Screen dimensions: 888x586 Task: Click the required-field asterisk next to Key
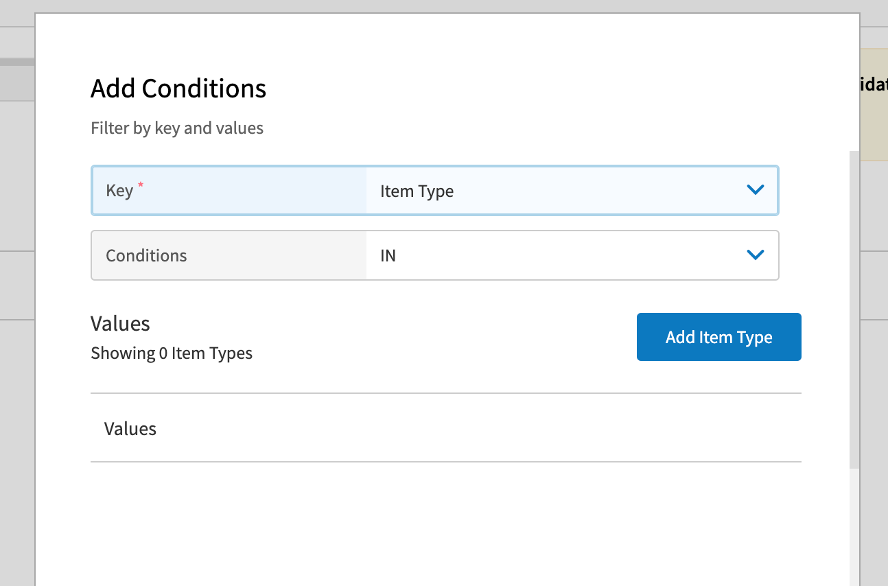tap(140, 185)
